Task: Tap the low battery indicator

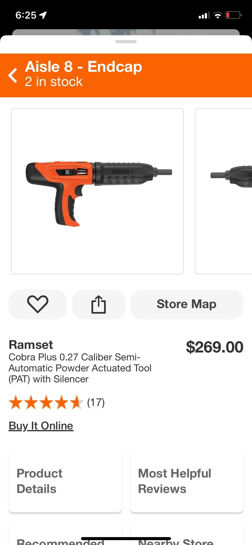Action: click(233, 15)
